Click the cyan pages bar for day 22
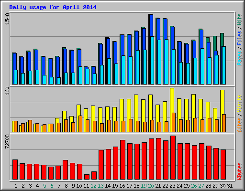 coord(167,62)
